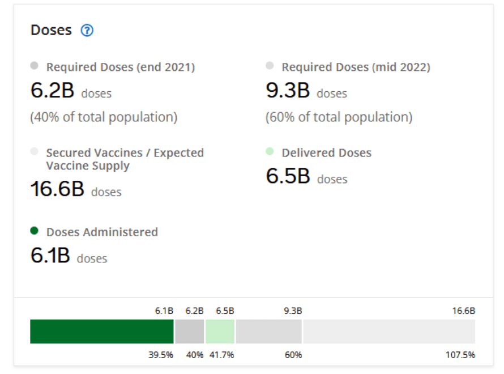This screenshot has width=504, height=374.
Task: Click the 107.5% label below the bar
Action: 460,355
